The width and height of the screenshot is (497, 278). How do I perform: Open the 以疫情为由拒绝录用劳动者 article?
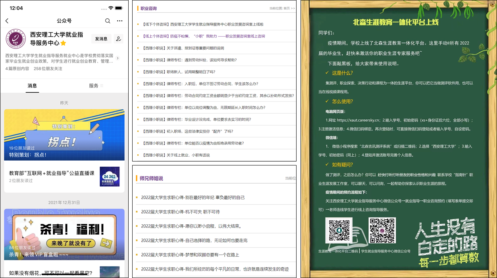coord(193,144)
